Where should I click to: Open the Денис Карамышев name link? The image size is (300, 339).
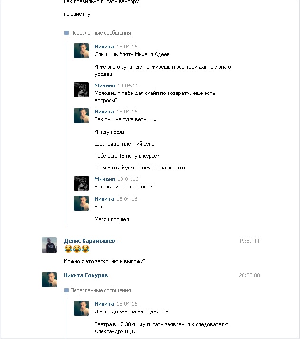[x=89, y=241]
